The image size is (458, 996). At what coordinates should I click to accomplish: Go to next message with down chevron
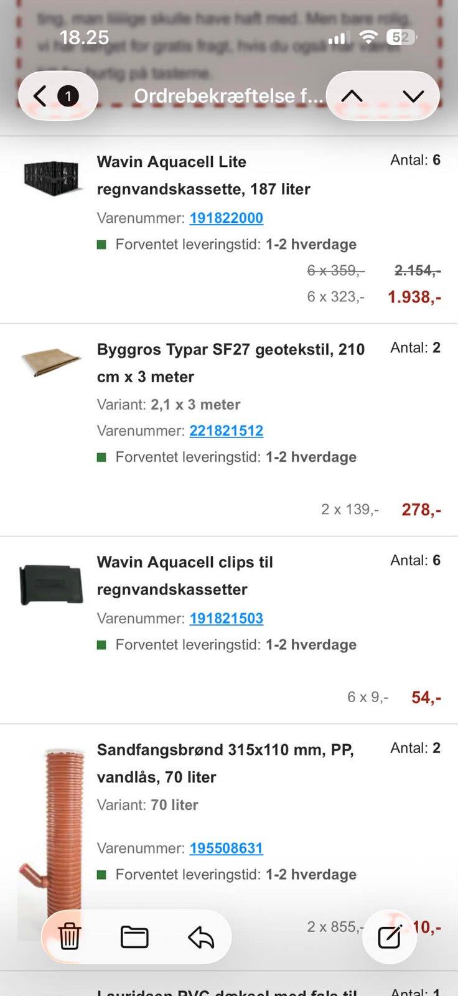click(413, 96)
